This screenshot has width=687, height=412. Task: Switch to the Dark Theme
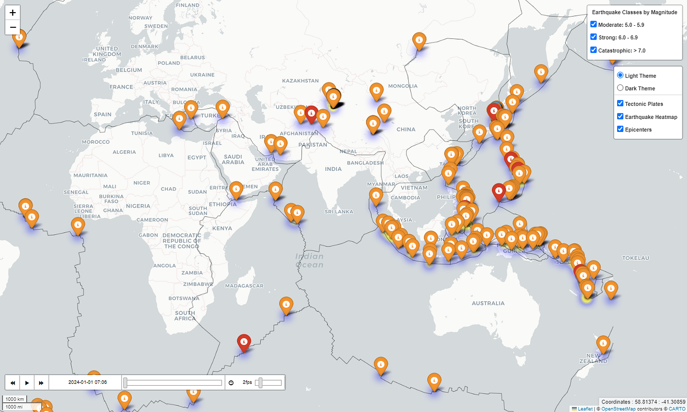coord(620,87)
